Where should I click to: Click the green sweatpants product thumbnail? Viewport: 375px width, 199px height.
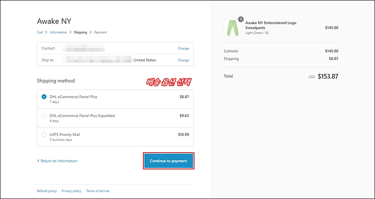(232, 28)
